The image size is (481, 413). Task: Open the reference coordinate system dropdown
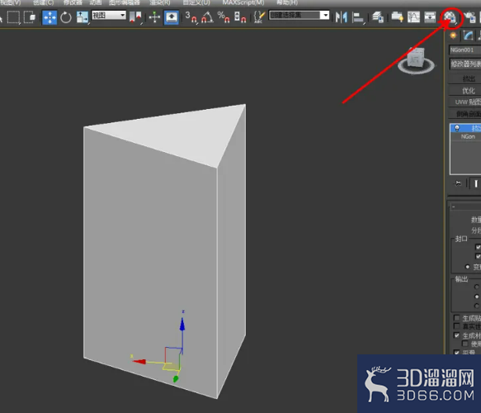109,15
